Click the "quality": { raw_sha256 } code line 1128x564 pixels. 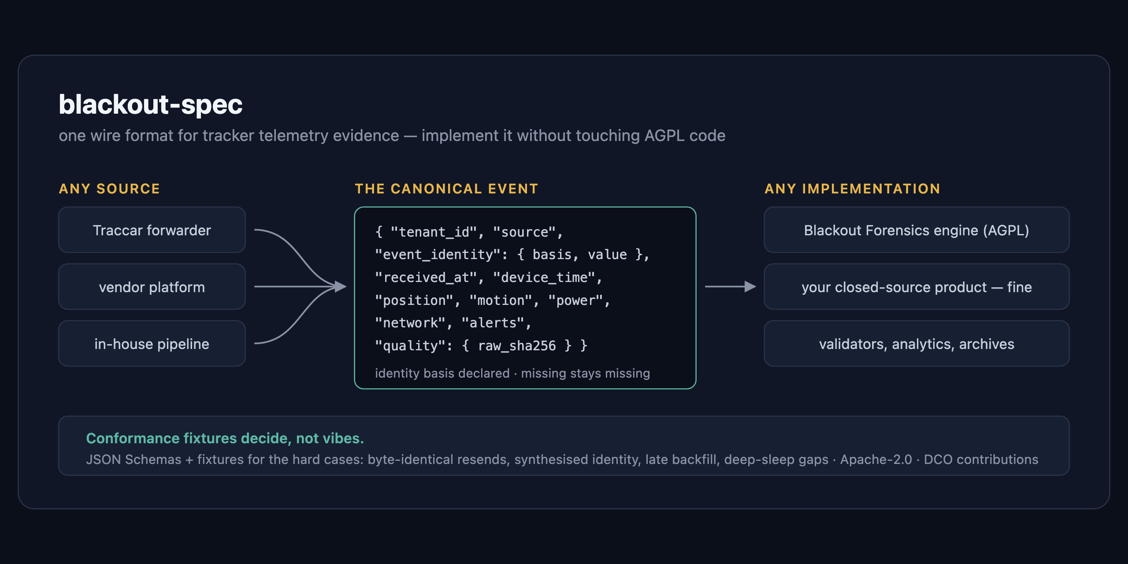[x=481, y=346]
